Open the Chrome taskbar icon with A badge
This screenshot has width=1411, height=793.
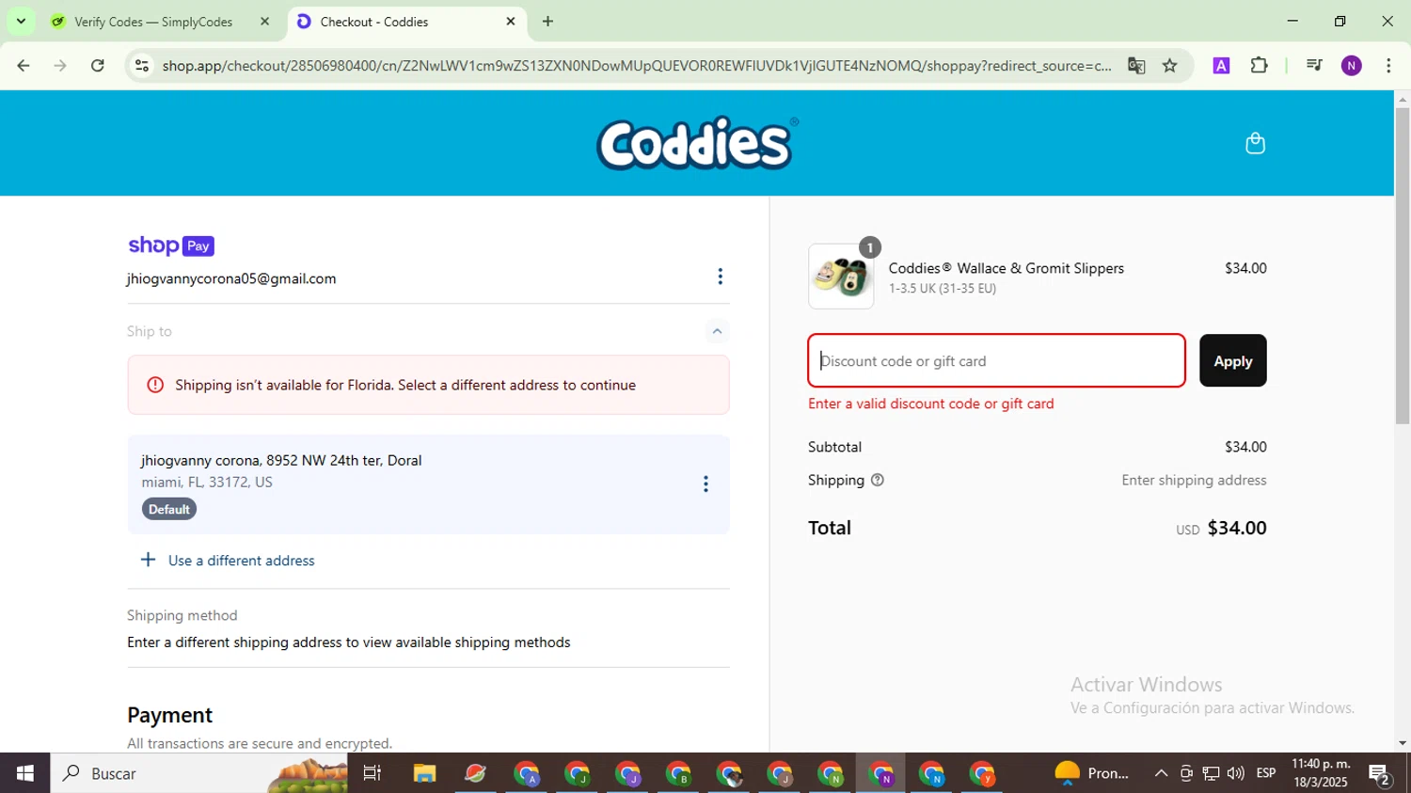pyautogui.click(x=527, y=773)
